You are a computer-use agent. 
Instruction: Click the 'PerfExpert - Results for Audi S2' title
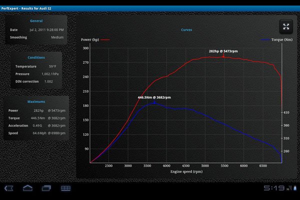pos(26,8)
